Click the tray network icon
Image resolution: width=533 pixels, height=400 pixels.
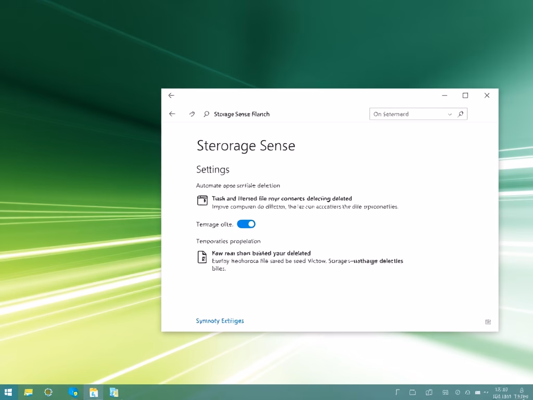(467, 392)
